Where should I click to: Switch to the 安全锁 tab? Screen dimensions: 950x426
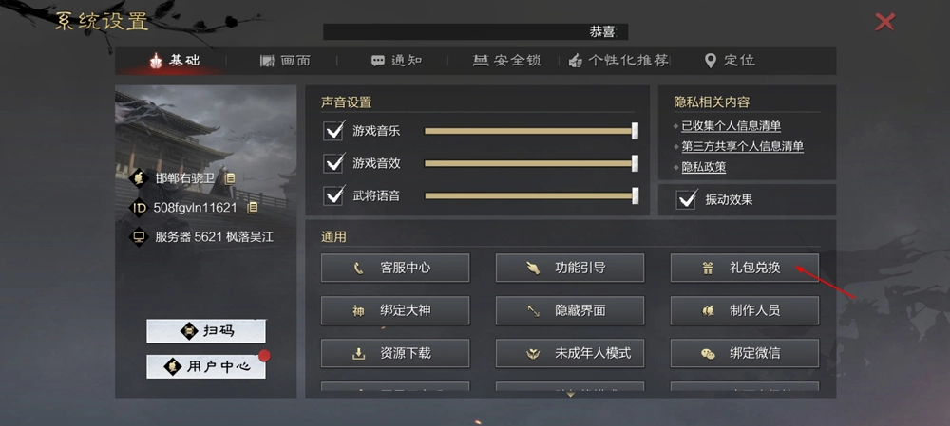pos(507,61)
